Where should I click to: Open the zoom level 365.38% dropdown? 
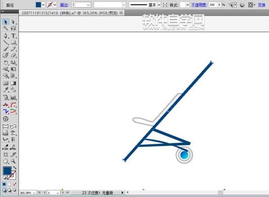coord(34,193)
